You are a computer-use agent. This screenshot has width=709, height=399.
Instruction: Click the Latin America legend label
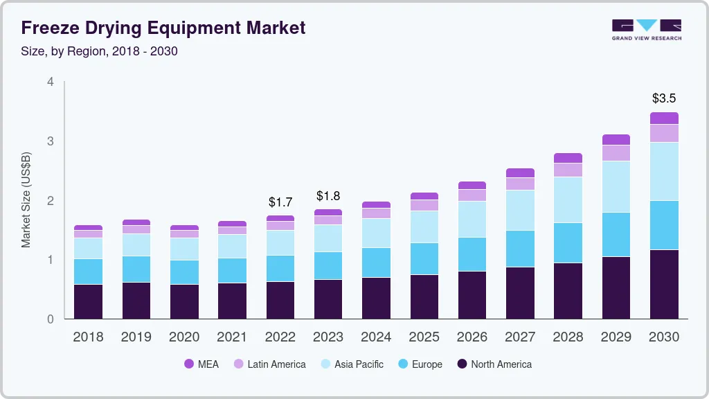278,364
